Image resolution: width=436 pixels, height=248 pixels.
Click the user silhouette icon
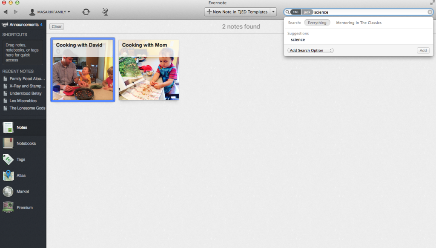coord(32,12)
